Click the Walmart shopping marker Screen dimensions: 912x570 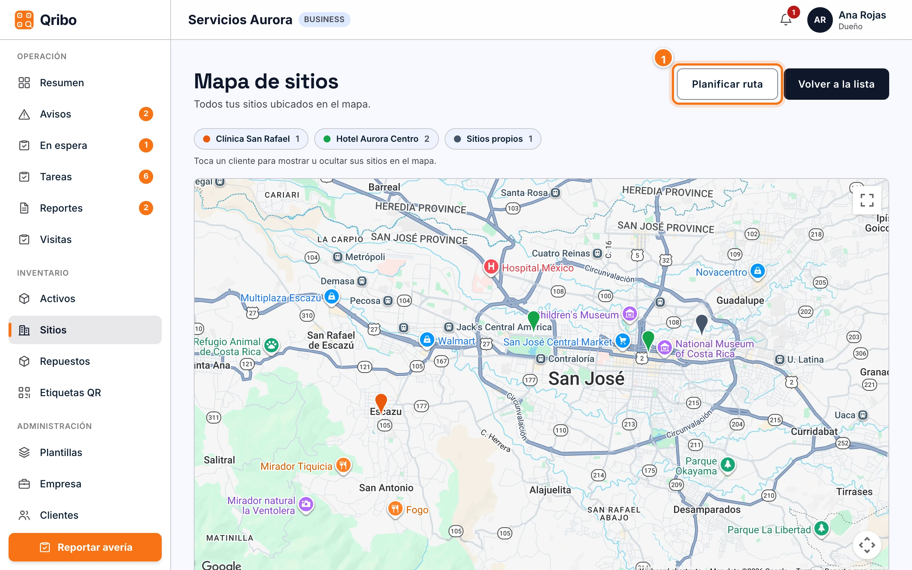426,340
